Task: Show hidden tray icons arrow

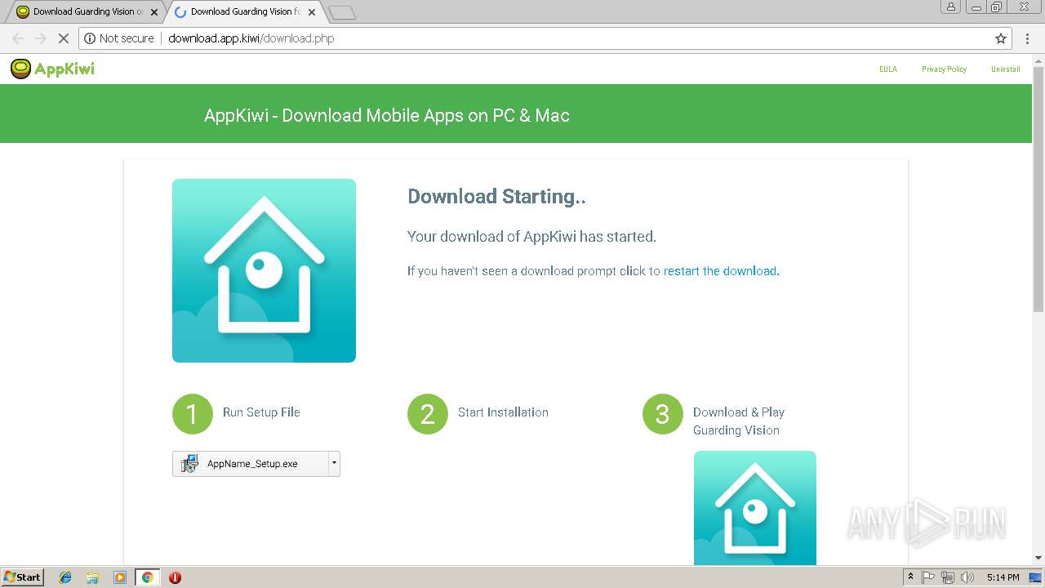Action: (911, 577)
